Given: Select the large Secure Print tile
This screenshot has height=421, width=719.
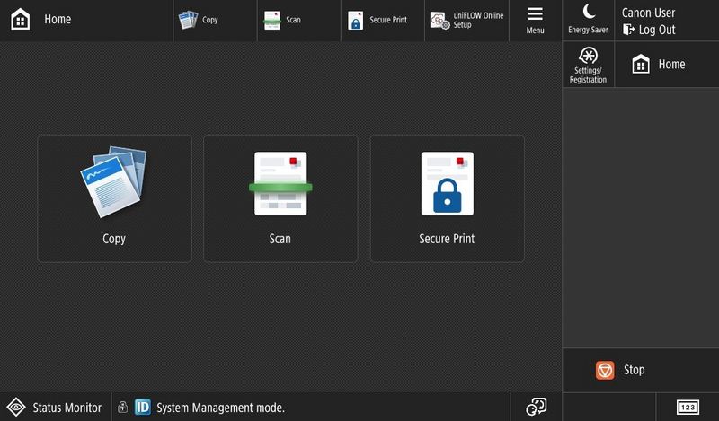Looking at the screenshot, I should click(447, 198).
